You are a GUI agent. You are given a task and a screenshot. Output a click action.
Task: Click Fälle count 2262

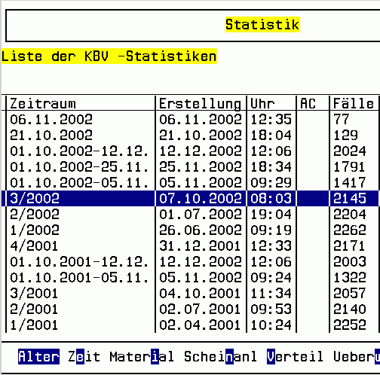click(x=350, y=230)
